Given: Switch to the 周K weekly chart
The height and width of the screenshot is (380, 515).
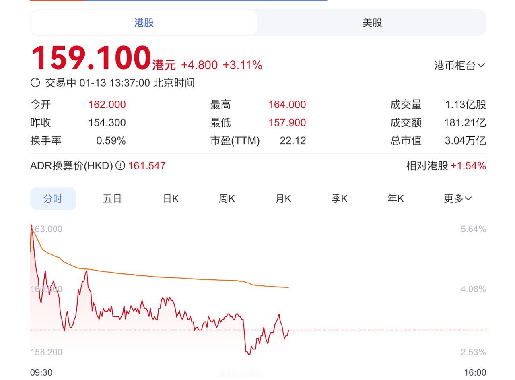Looking at the screenshot, I should click(x=227, y=198).
